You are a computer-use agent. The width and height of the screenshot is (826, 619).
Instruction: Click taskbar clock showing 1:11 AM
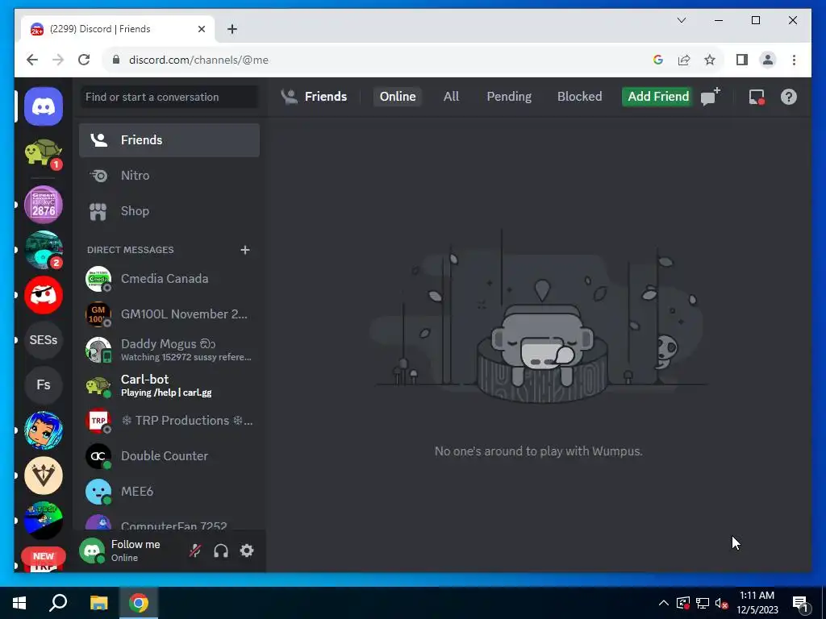click(757, 603)
